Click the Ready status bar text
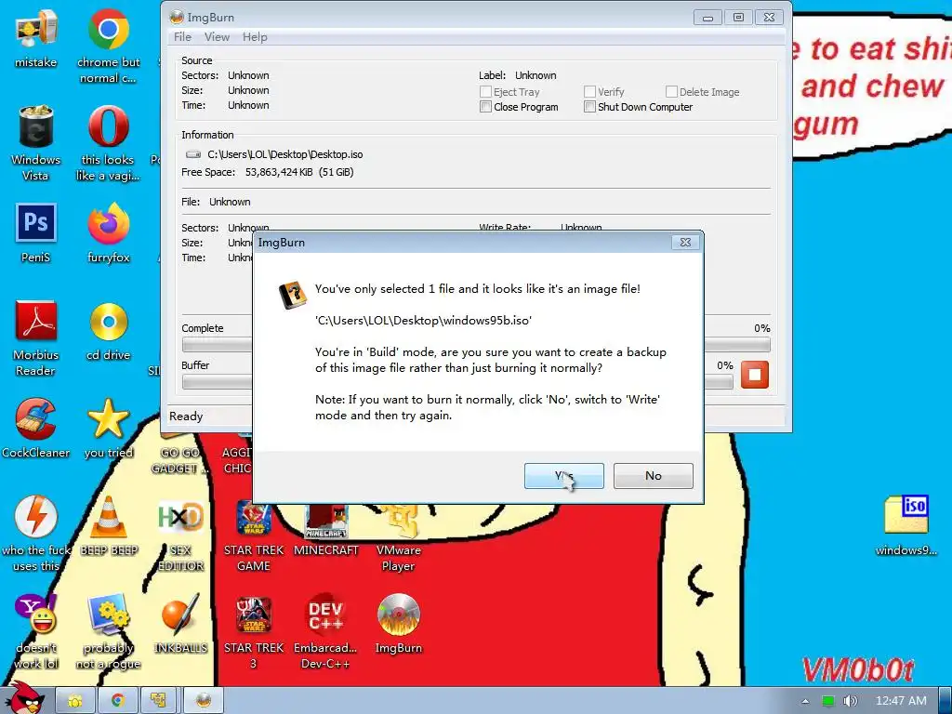The height and width of the screenshot is (714, 952). click(186, 416)
